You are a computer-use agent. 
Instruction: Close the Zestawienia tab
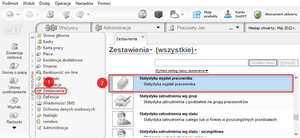(x=143, y=37)
